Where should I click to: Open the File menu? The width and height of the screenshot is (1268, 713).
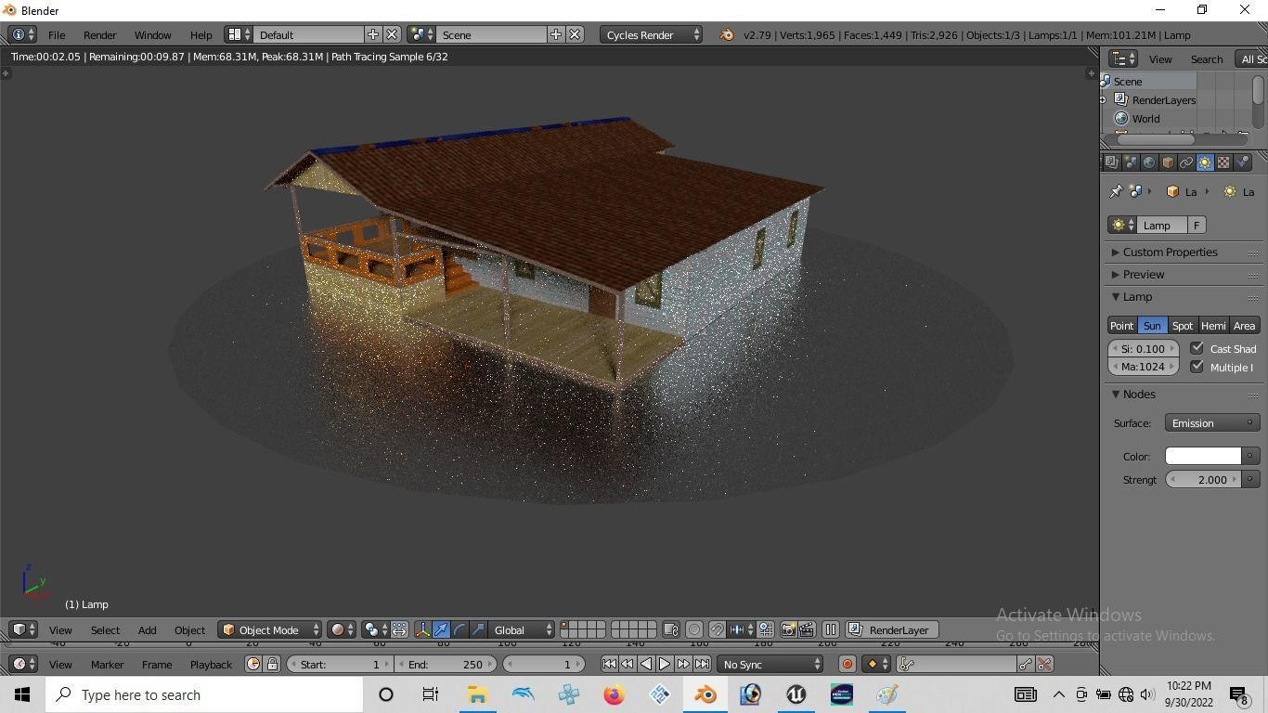(x=57, y=34)
